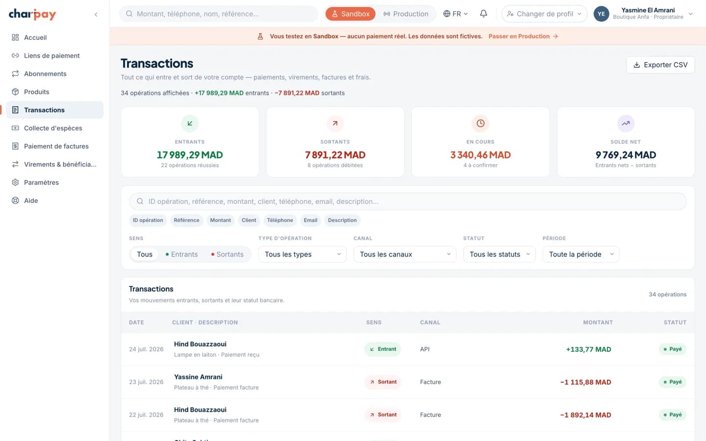Click the Aide lifebuoy icon
This screenshot has height=441, width=706.
(15, 200)
